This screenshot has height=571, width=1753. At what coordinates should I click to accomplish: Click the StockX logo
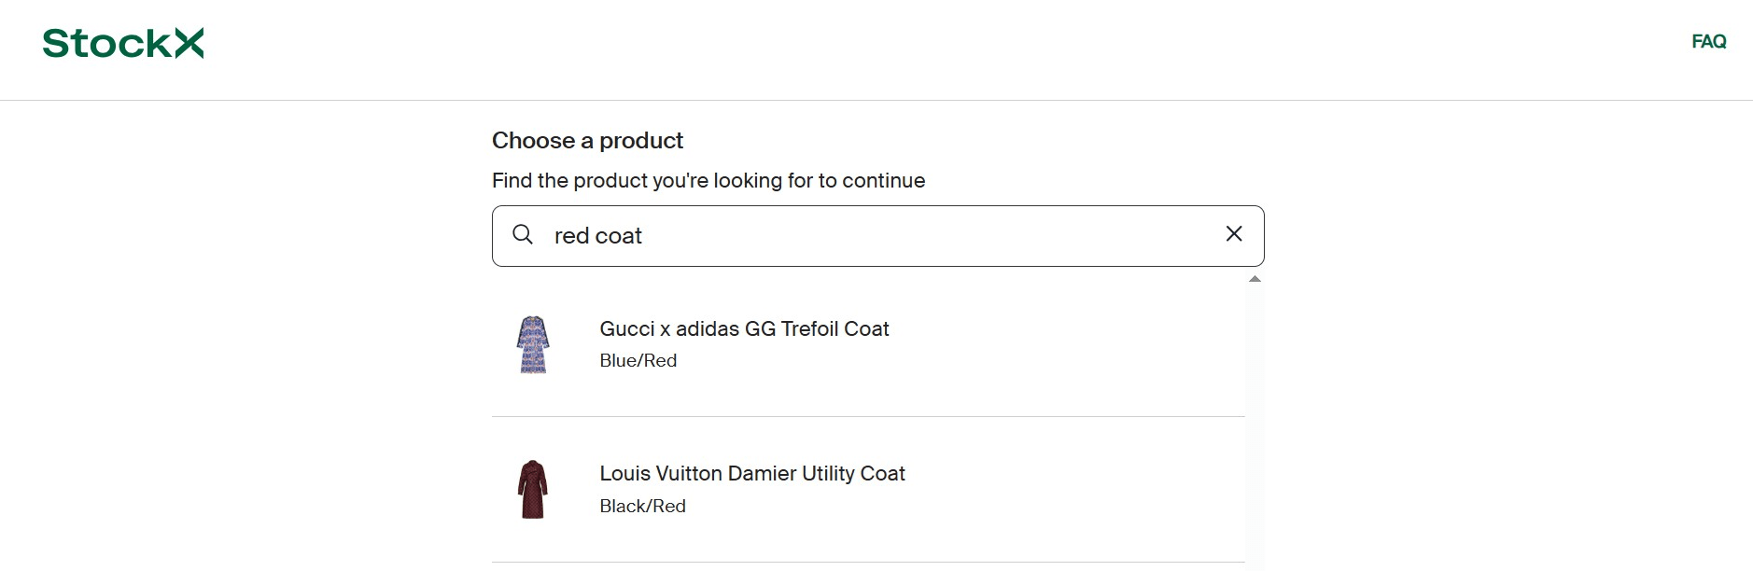pos(122,42)
